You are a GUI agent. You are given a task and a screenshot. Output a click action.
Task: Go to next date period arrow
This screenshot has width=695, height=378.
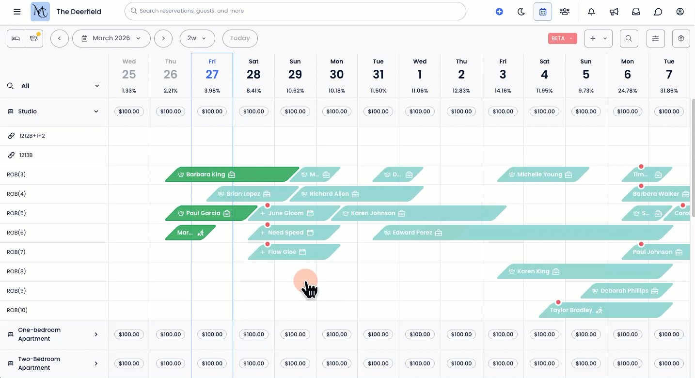click(x=163, y=38)
